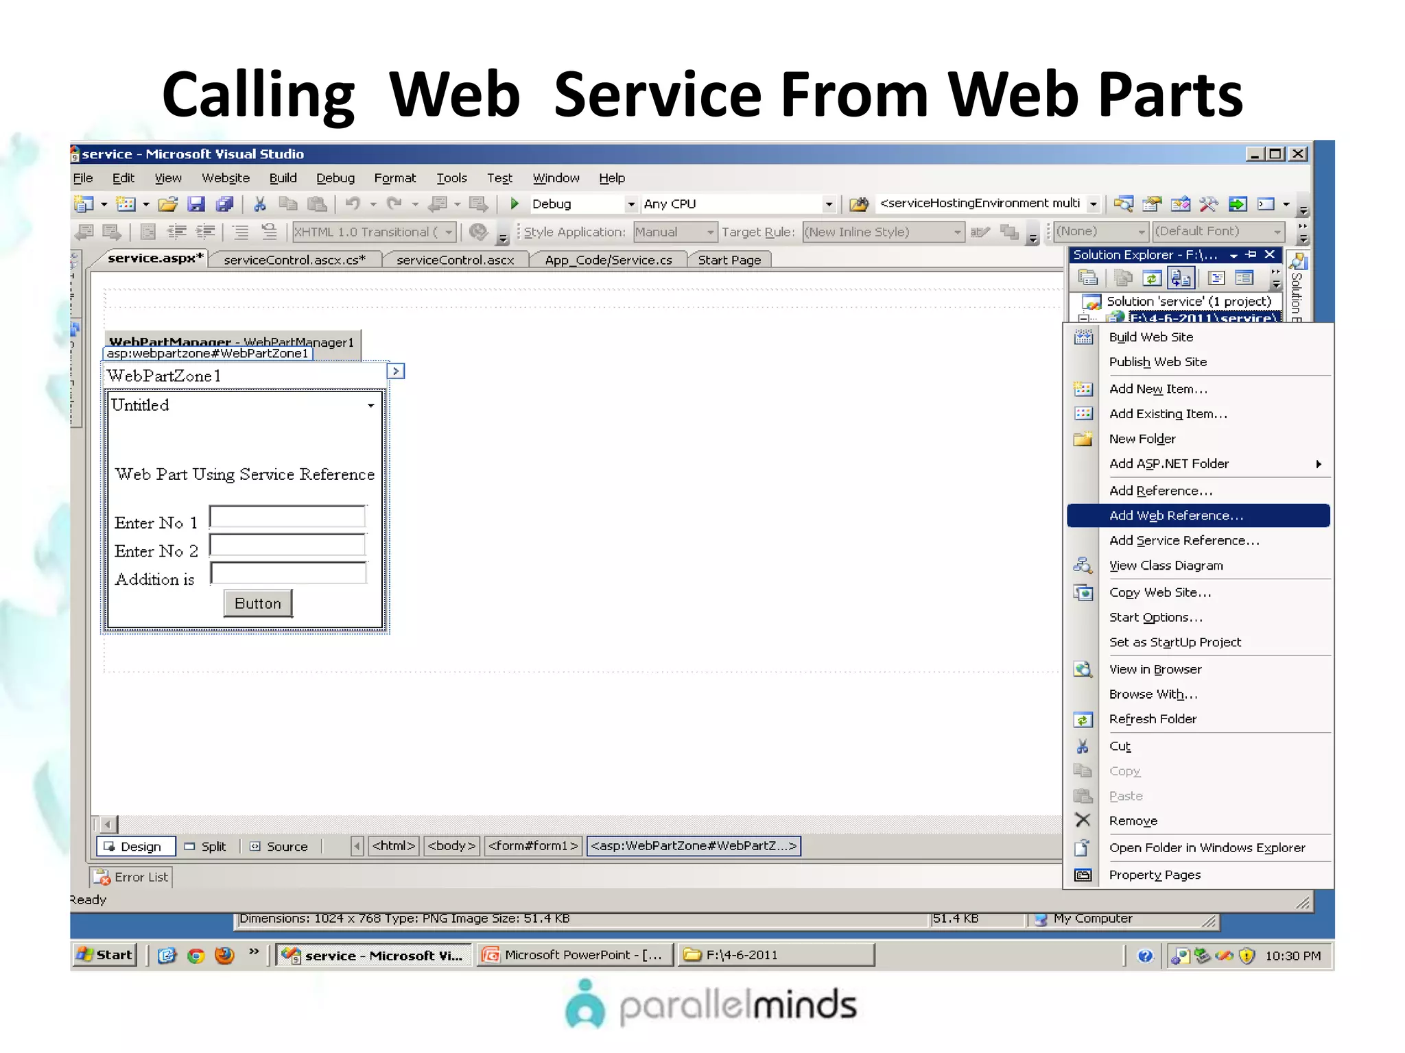
Task: Click Solution Explorer Refresh icon
Action: [x=1152, y=278]
